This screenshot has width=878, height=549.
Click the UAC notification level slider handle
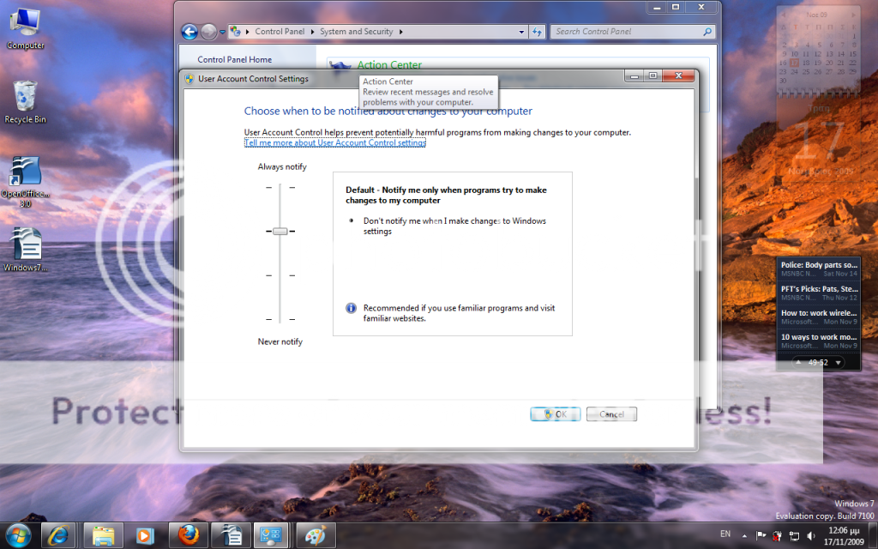[x=280, y=232]
